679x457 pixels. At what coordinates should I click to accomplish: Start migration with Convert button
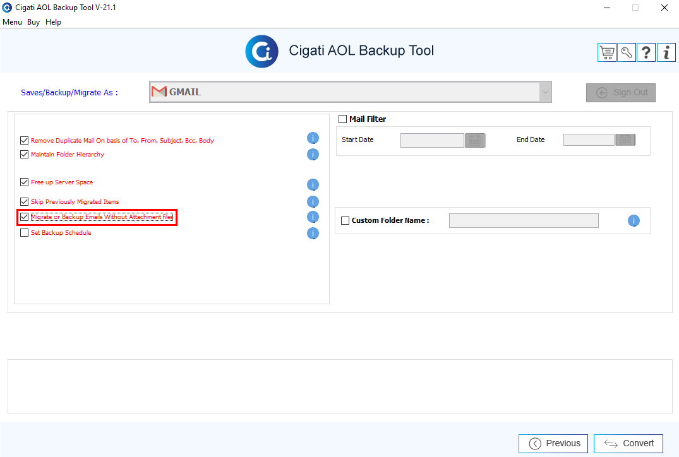pos(628,444)
